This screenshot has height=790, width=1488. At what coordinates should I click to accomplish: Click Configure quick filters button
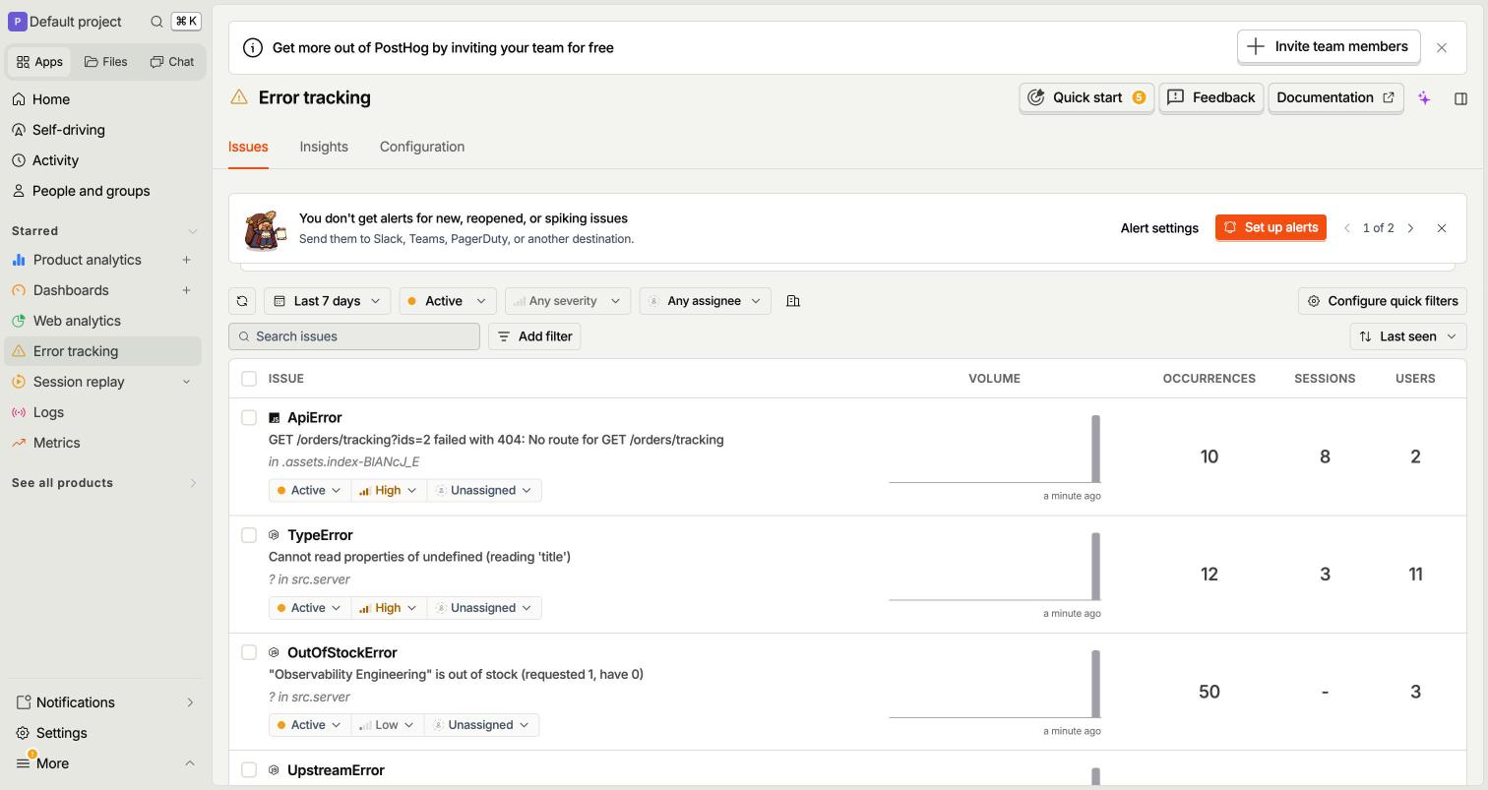pos(1383,301)
